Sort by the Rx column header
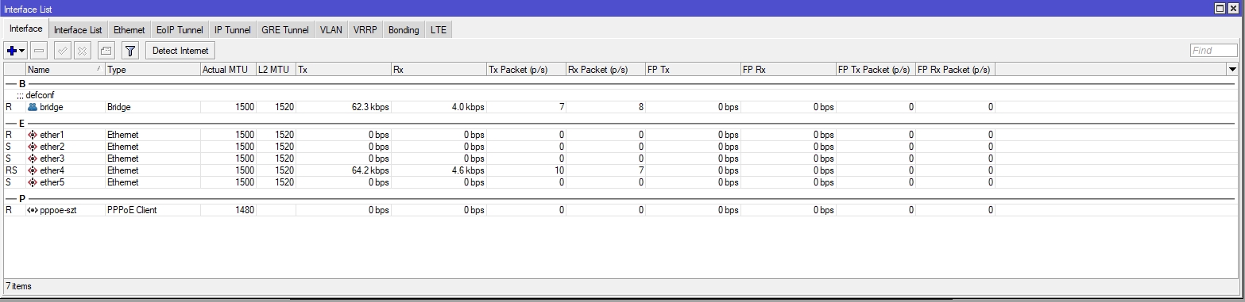 [439, 70]
